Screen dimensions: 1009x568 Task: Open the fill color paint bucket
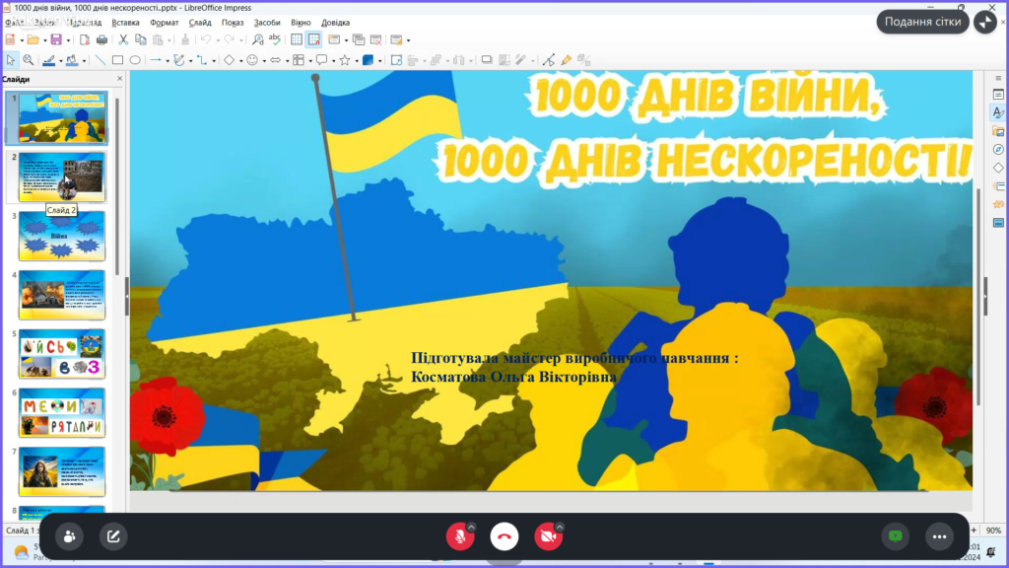point(71,60)
